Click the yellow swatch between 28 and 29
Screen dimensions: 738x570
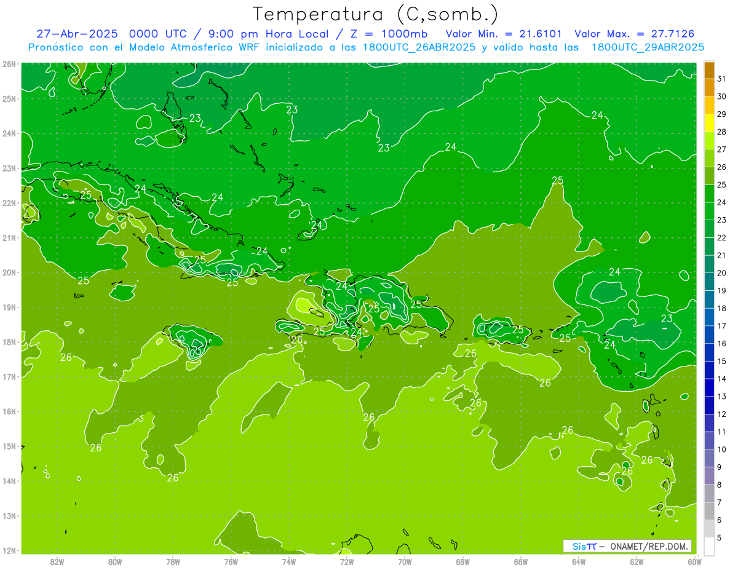point(709,123)
